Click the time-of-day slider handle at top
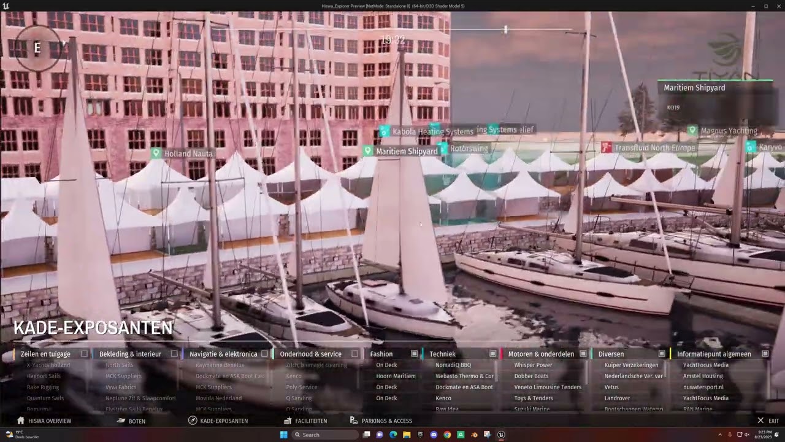The height and width of the screenshot is (442, 785). [x=505, y=29]
